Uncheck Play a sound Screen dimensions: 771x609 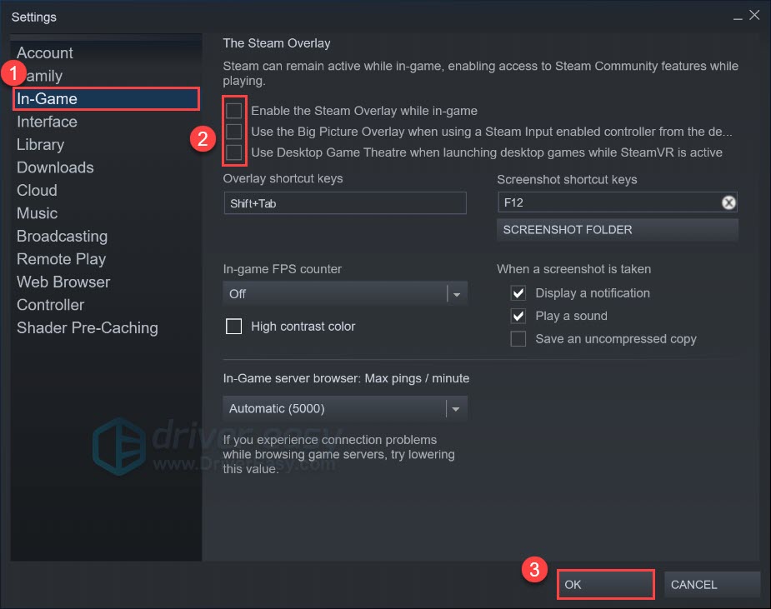click(518, 316)
